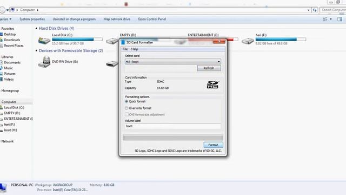Open the Music library
Viewport: 346px width, 195px height.
point(9,68)
